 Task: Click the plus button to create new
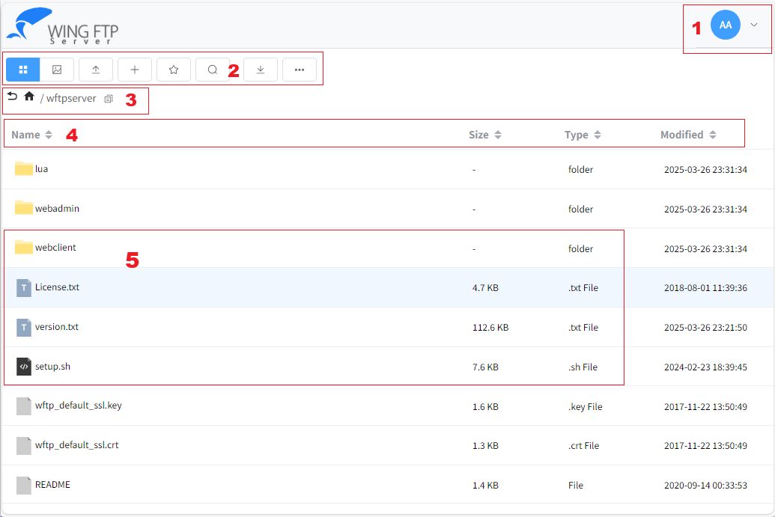(135, 70)
